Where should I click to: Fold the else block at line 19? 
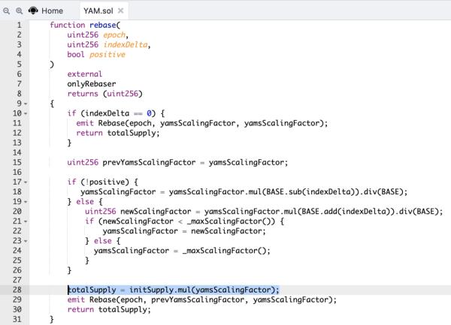26,201
